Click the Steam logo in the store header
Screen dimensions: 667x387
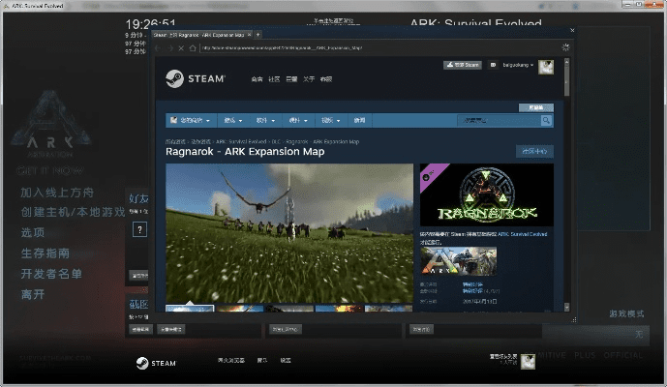tap(195, 79)
